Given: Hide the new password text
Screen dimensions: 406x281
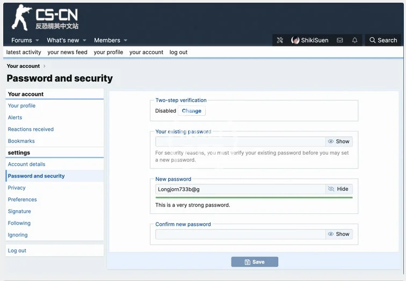Looking at the screenshot, I should point(339,189).
